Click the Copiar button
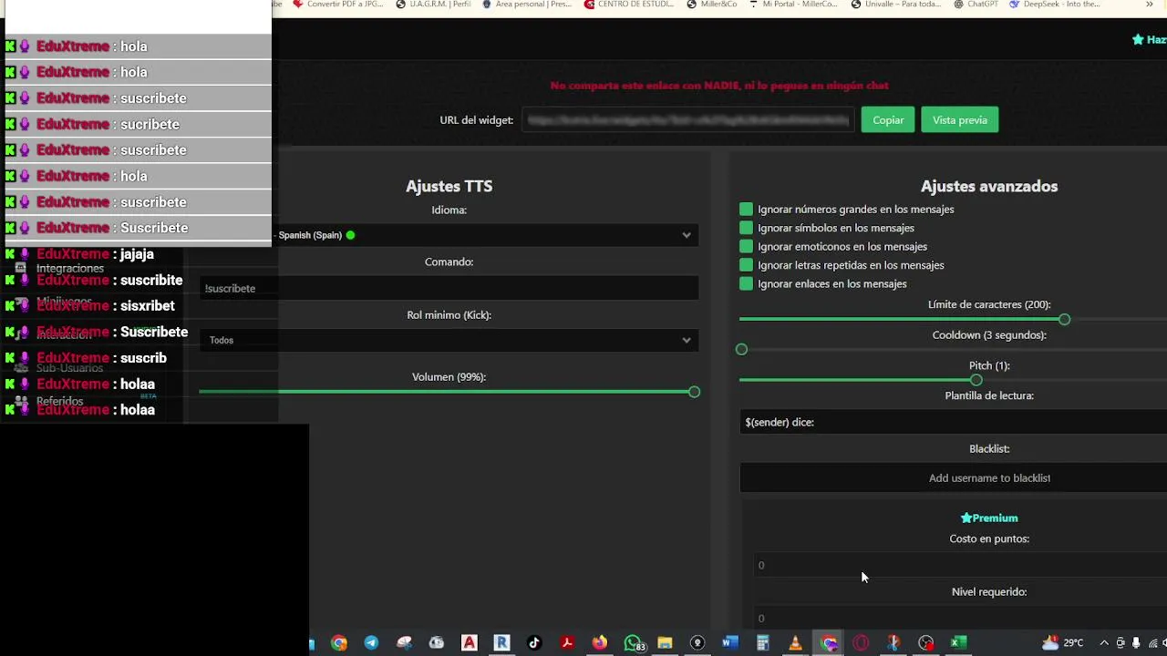The width and height of the screenshot is (1167, 656). tap(888, 119)
